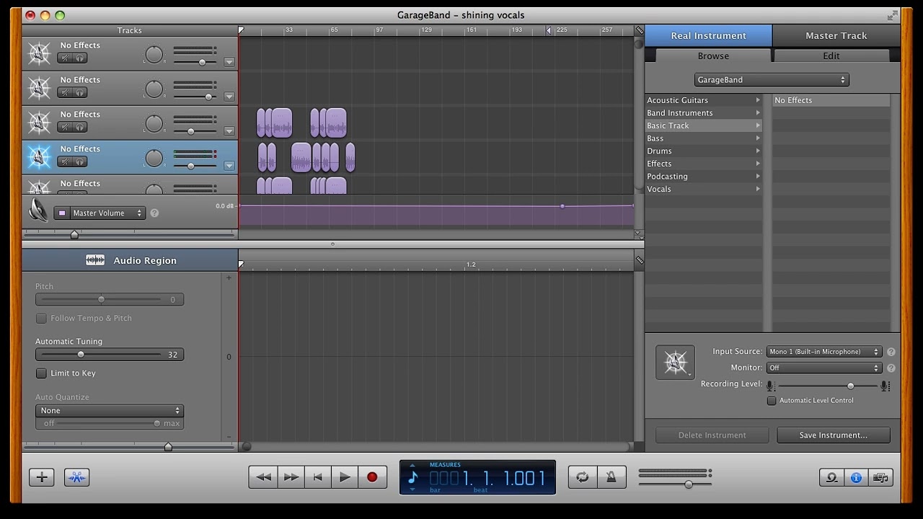This screenshot has height=519, width=923.
Task: Click the Delete Instrument button
Action: point(712,435)
